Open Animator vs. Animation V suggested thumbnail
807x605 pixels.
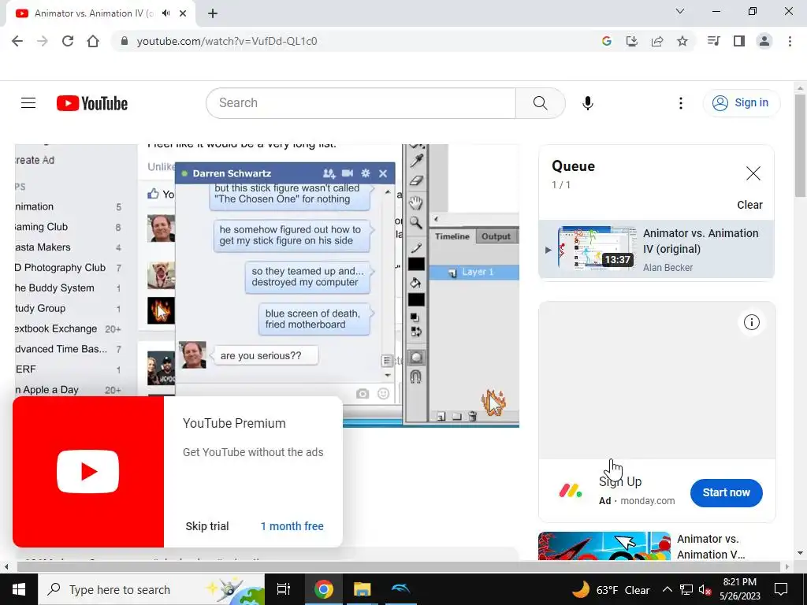[604, 547]
